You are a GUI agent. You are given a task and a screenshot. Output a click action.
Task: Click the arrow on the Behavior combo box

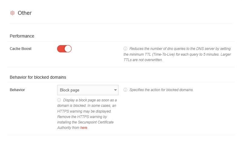pos(115,90)
